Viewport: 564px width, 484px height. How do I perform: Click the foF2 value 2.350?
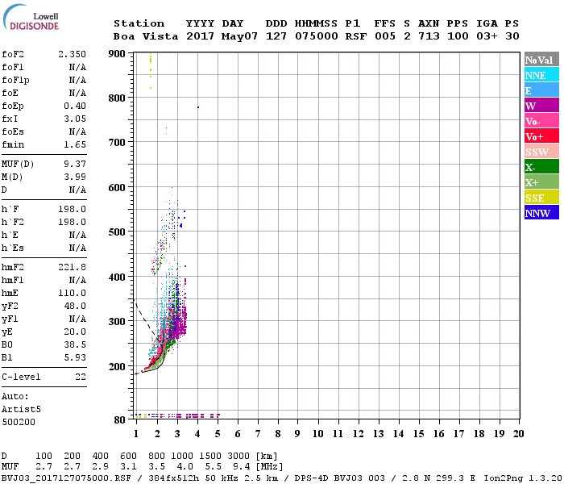(72, 54)
